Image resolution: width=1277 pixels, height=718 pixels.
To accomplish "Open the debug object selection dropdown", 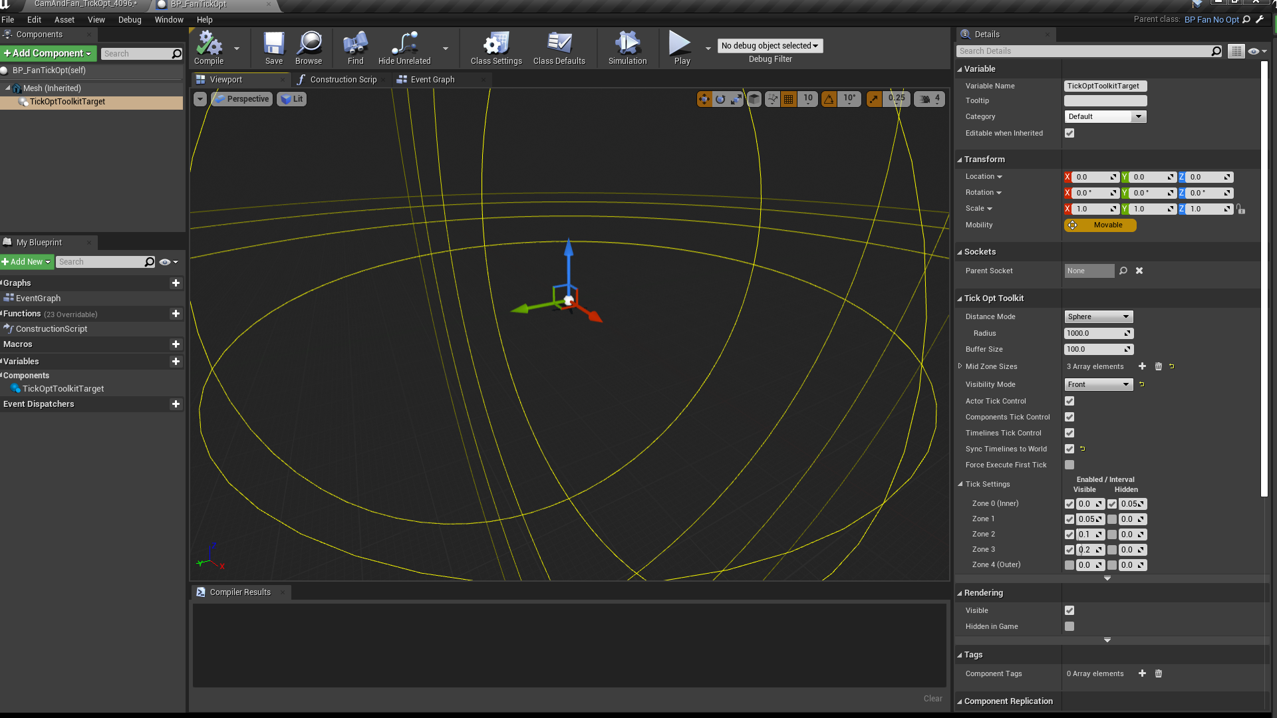I will [770, 45].
